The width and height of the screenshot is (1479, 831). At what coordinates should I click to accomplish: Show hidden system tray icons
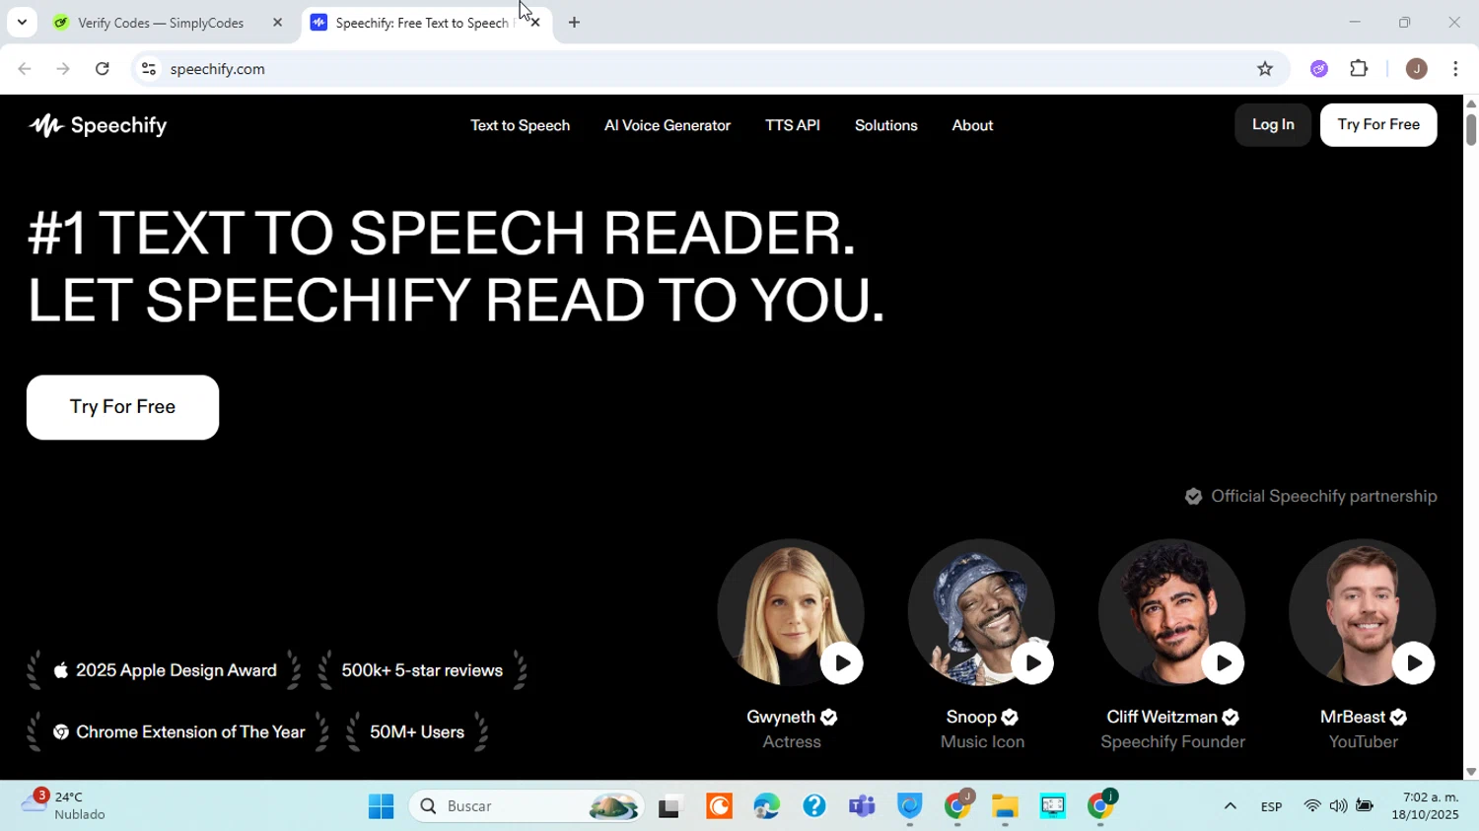1230,806
